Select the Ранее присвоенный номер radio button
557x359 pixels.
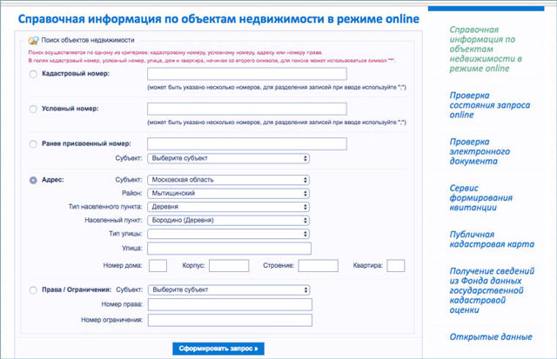pyautogui.click(x=33, y=144)
